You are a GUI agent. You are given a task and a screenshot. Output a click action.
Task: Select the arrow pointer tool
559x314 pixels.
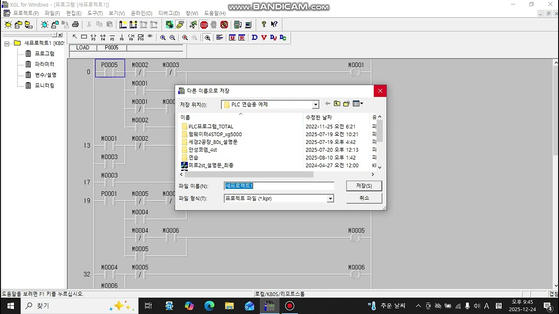click(x=75, y=37)
